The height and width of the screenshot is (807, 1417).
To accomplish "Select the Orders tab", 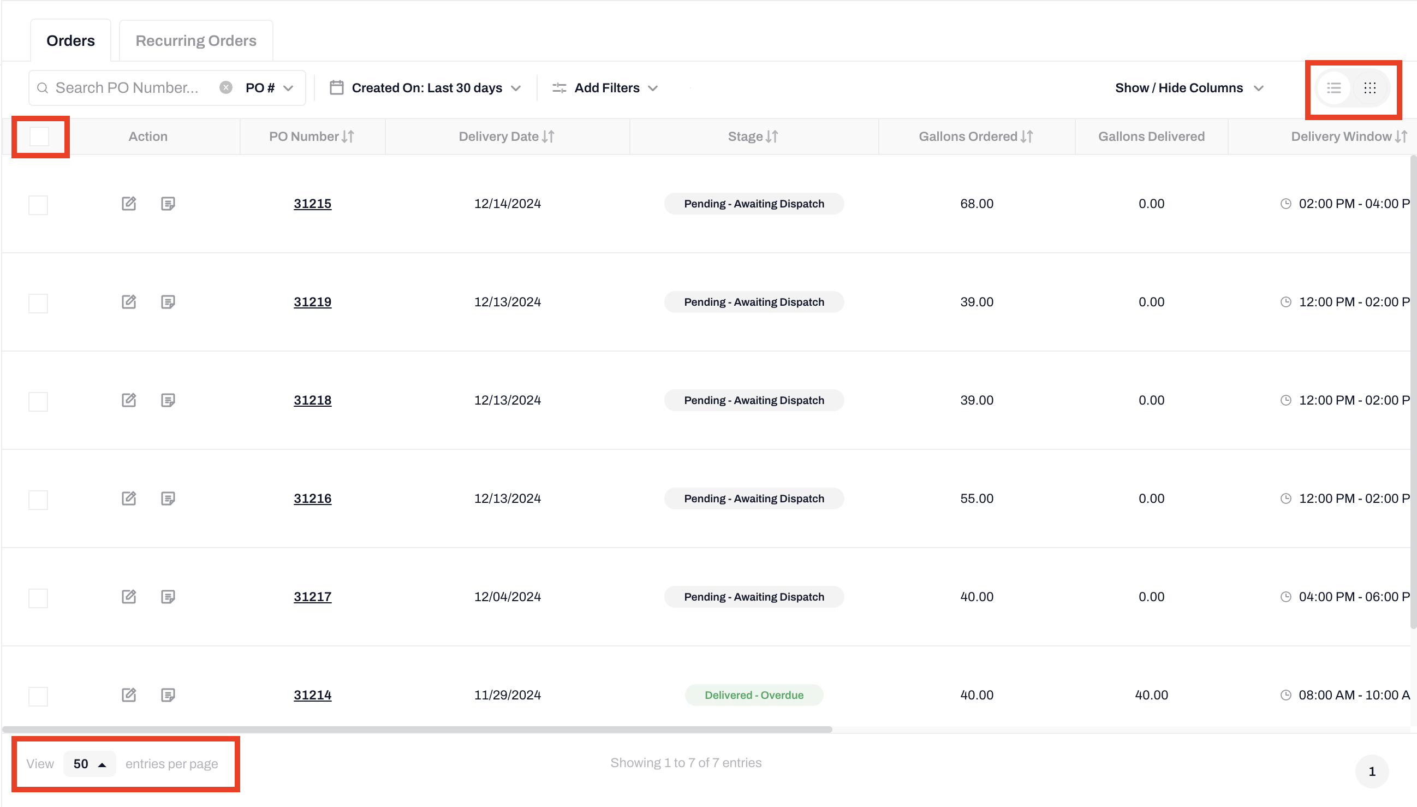I will pyautogui.click(x=70, y=40).
